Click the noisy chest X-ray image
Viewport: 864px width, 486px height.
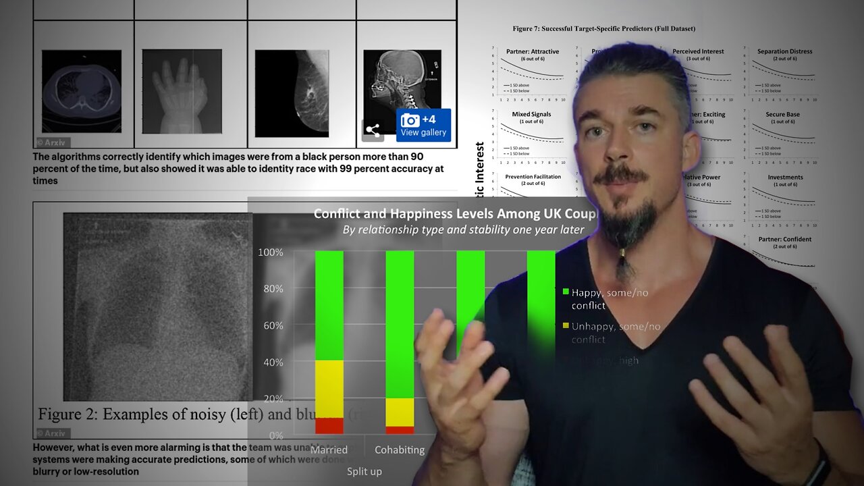158,307
